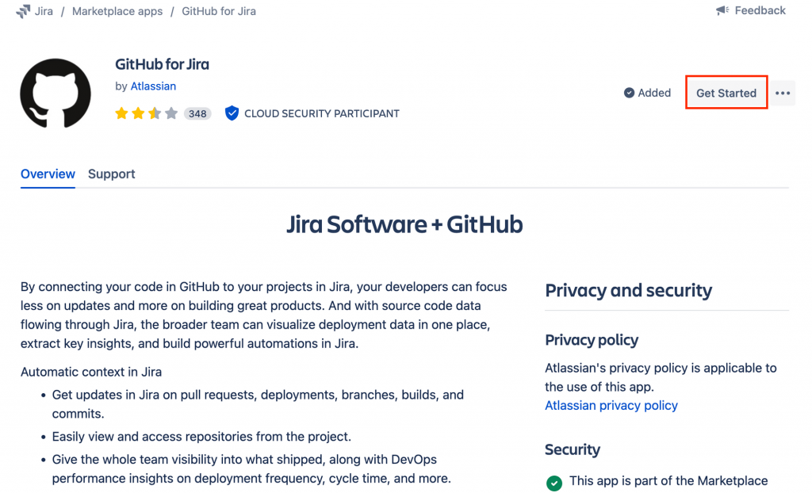This screenshot has width=812, height=493.
Task: Click the Privacy and security heading
Action: (628, 291)
